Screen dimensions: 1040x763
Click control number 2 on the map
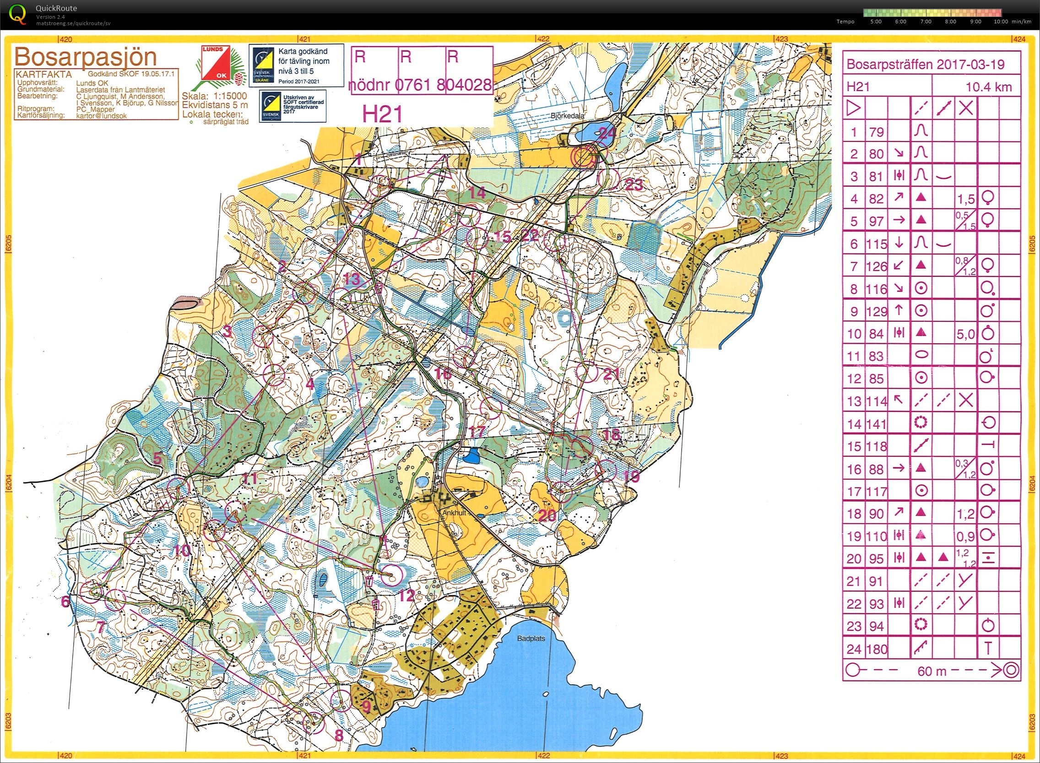[x=282, y=266]
